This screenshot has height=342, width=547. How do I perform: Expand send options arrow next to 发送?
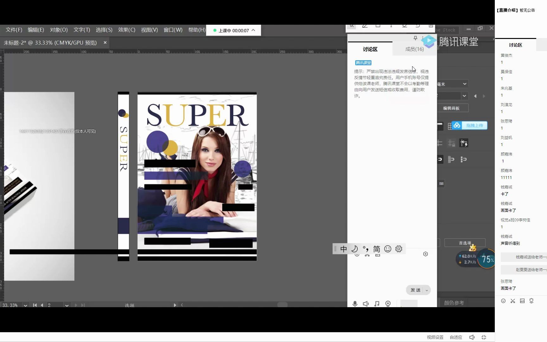pos(427,290)
